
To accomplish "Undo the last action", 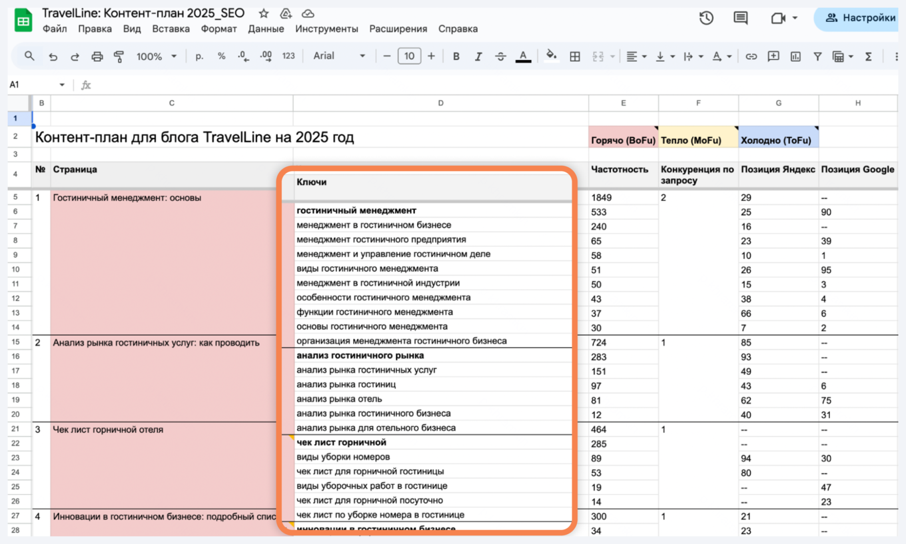I will click(53, 57).
